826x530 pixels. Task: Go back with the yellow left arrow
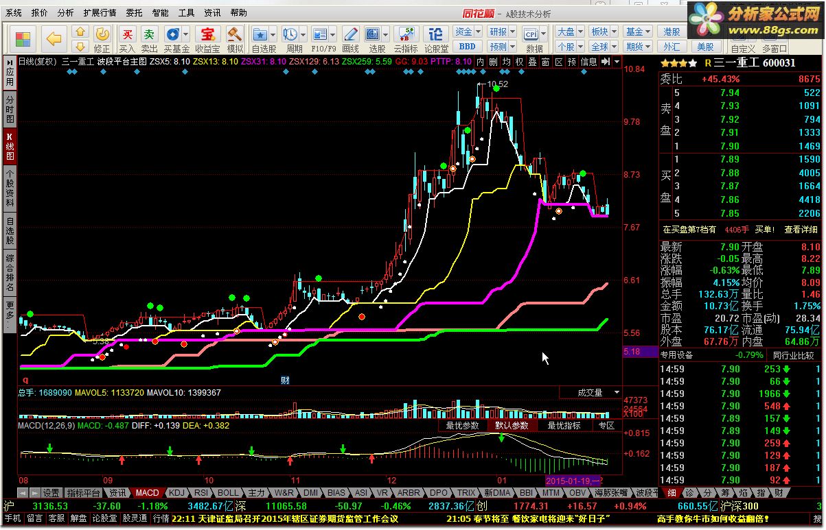54,39
